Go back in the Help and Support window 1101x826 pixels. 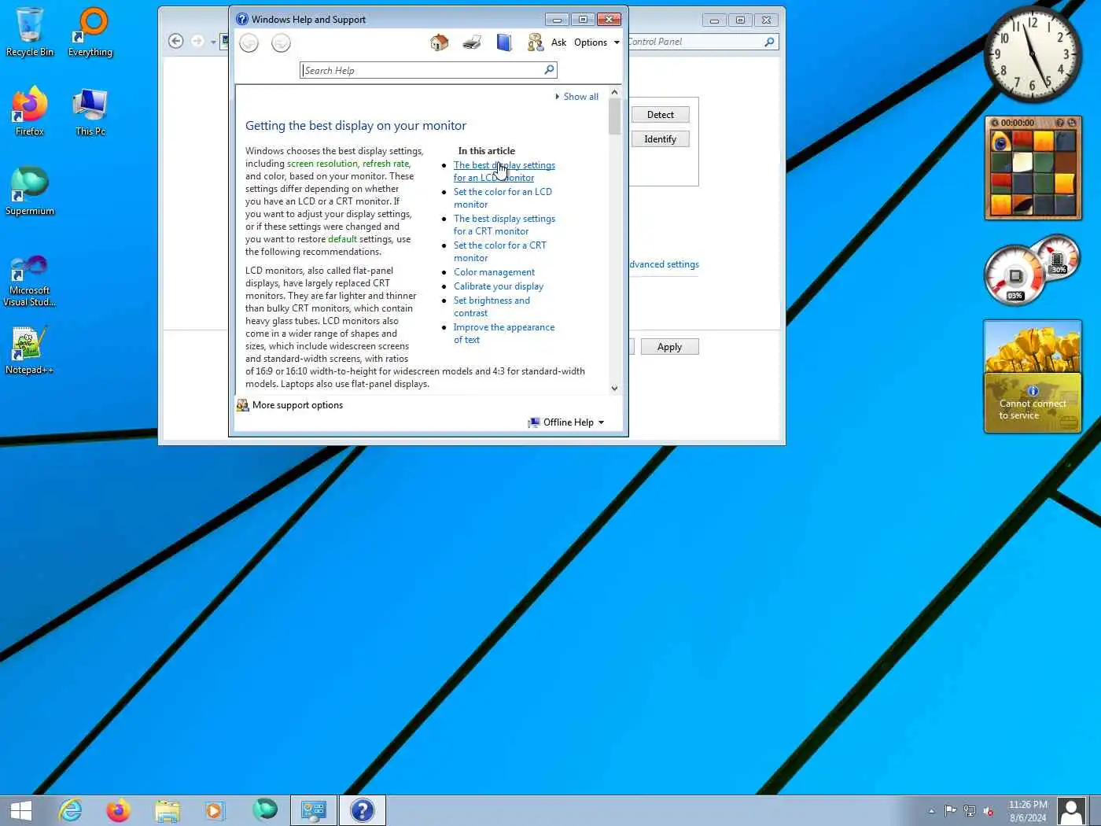click(249, 43)
